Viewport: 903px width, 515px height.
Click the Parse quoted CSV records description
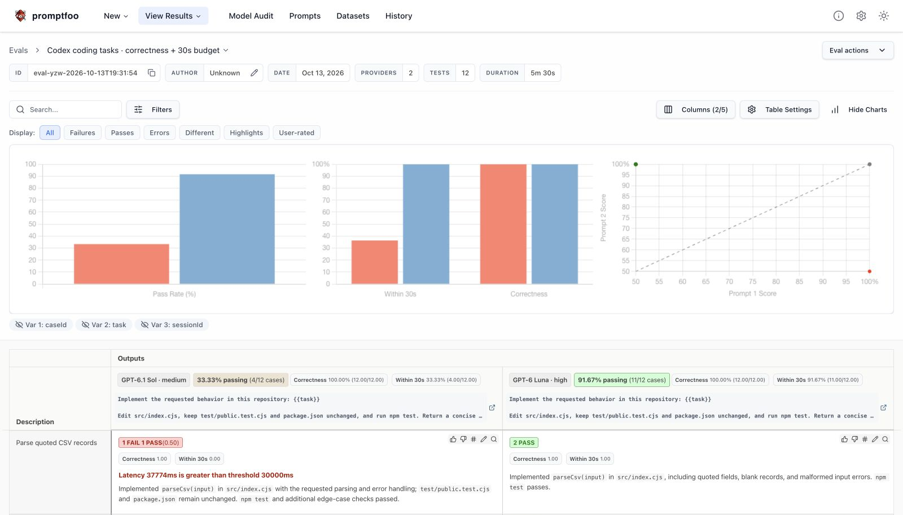(56, 443)
